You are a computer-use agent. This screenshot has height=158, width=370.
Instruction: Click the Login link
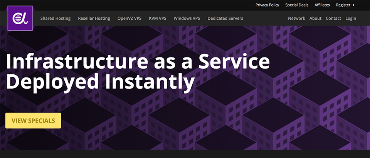pos(351,18)
